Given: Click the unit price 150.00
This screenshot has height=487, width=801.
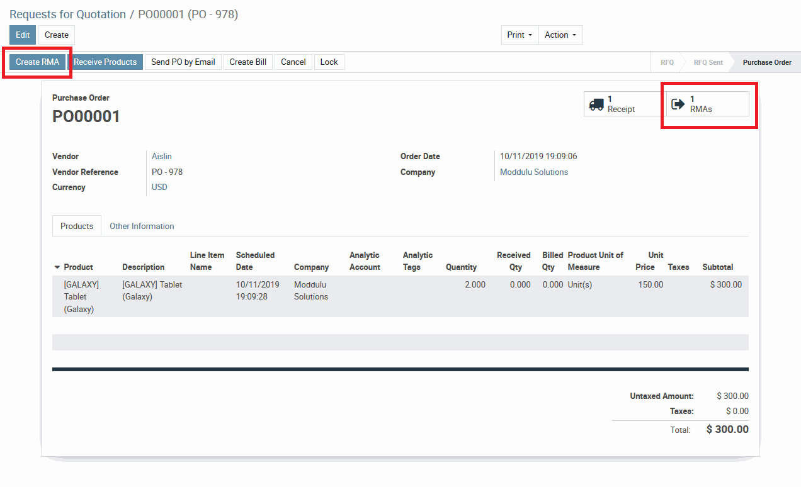Looking at the screenshot, I should pyautogui.click(x=650, y=285).
